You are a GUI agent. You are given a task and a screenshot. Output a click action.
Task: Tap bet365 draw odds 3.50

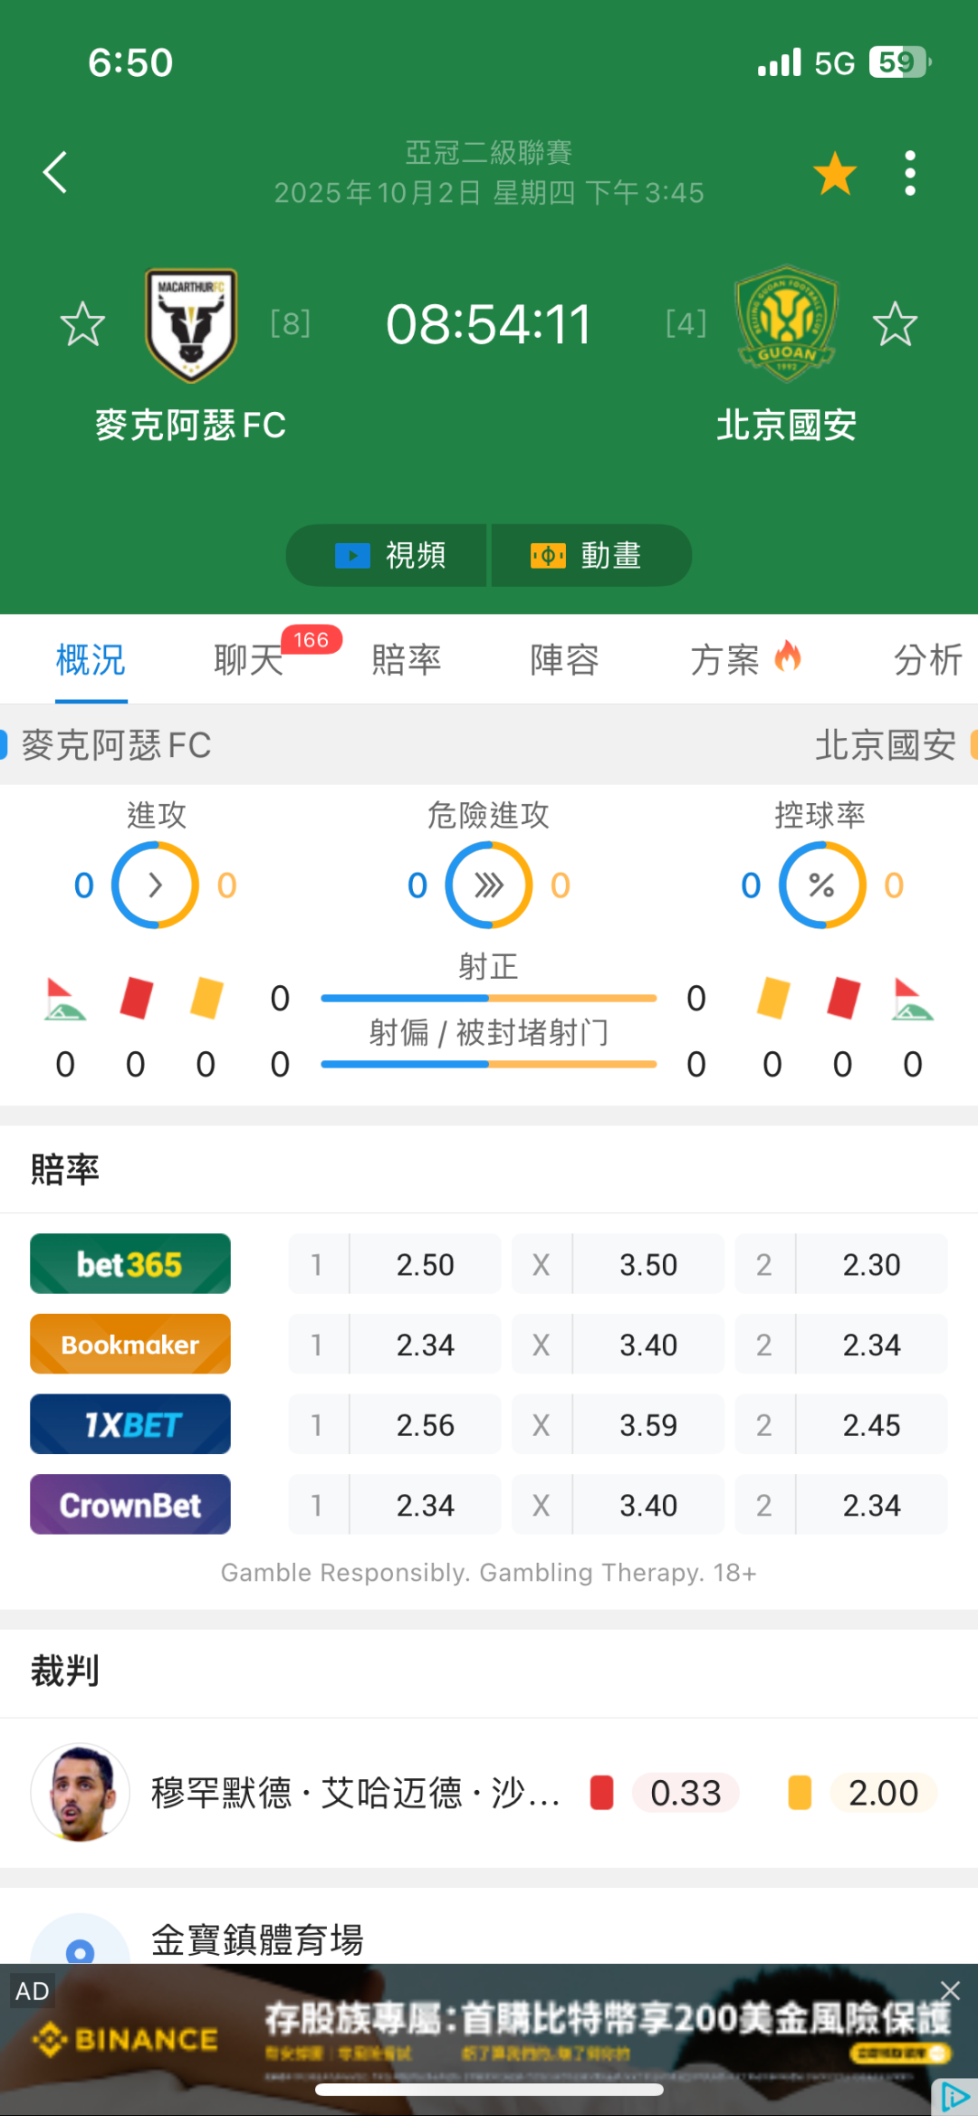[x=647, y=1264]
